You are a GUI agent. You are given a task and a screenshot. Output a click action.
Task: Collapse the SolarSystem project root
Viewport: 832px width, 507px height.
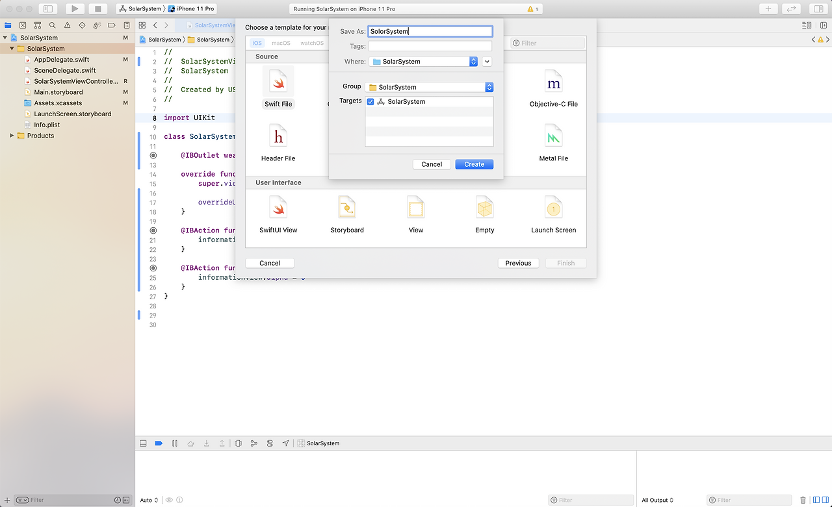click(x=5, y=38)
